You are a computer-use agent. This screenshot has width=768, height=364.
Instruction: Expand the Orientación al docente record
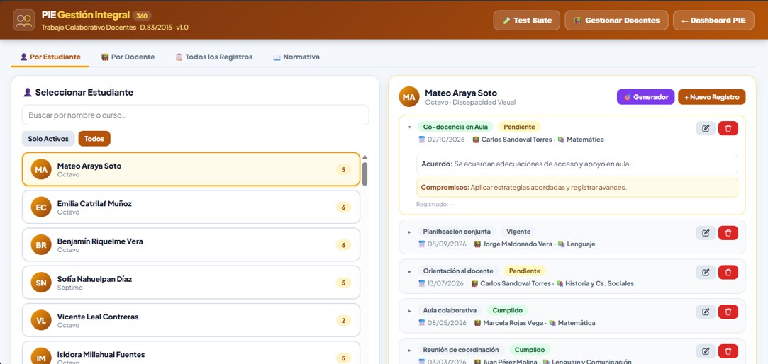tap(409, 271)
